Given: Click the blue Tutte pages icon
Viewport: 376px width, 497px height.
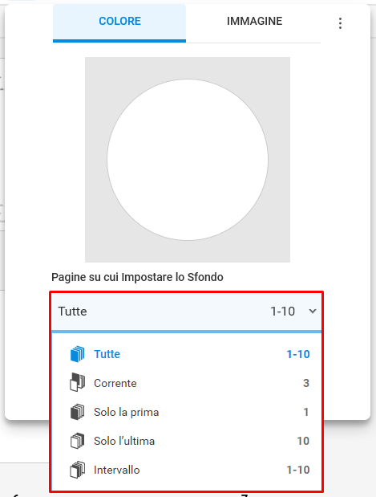Looking at the screenshot, I should (77, 354).
